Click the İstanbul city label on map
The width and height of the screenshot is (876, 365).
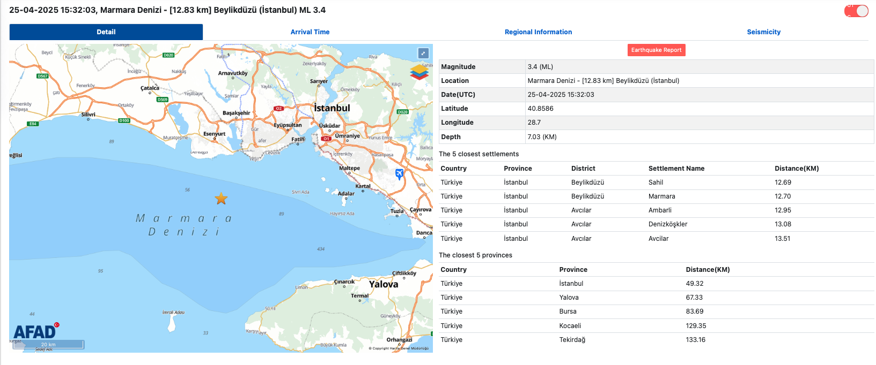click(x=332, y=108)
